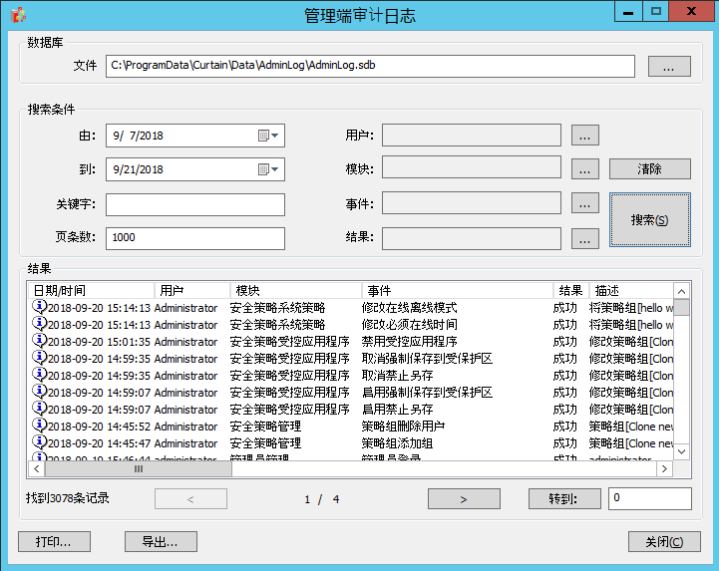Focus the 关键字 input field

coord(195,204)
